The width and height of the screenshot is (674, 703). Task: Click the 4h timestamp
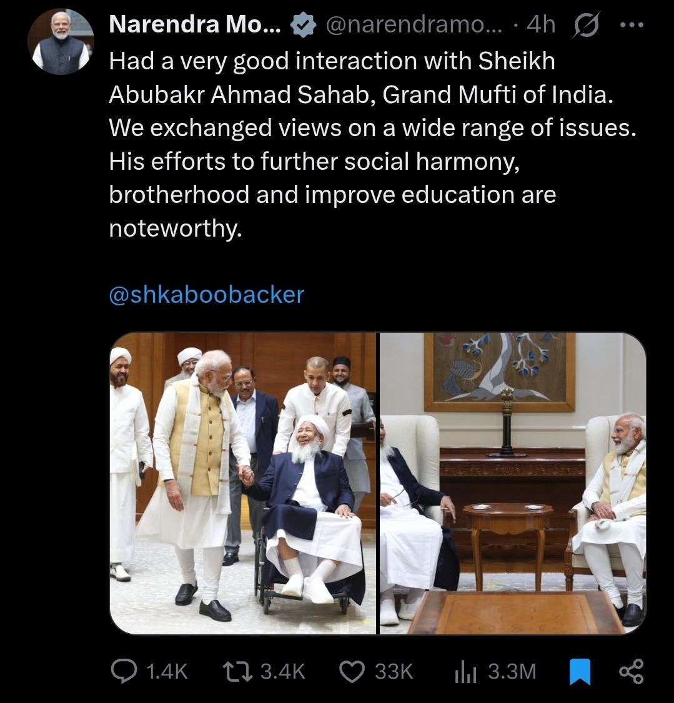pos(541,25)
